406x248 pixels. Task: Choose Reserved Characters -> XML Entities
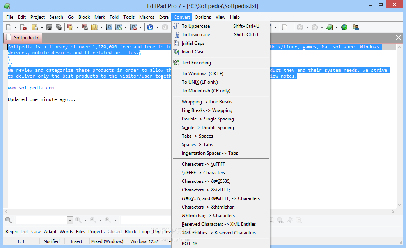(x=221, y=224)
